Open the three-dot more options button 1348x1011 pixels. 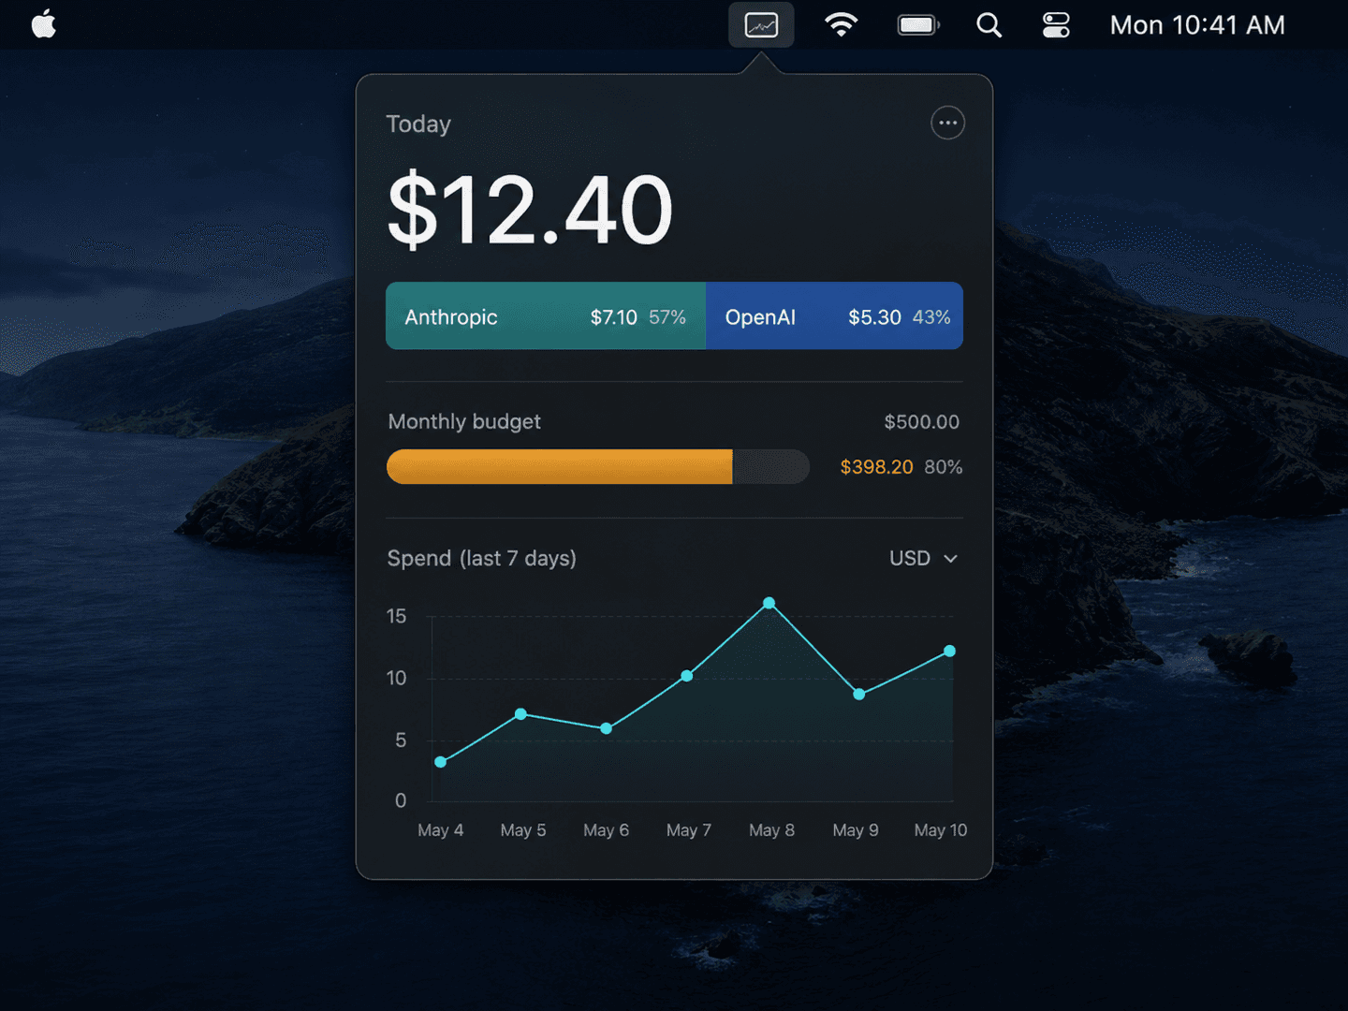(x=947, y=123)
